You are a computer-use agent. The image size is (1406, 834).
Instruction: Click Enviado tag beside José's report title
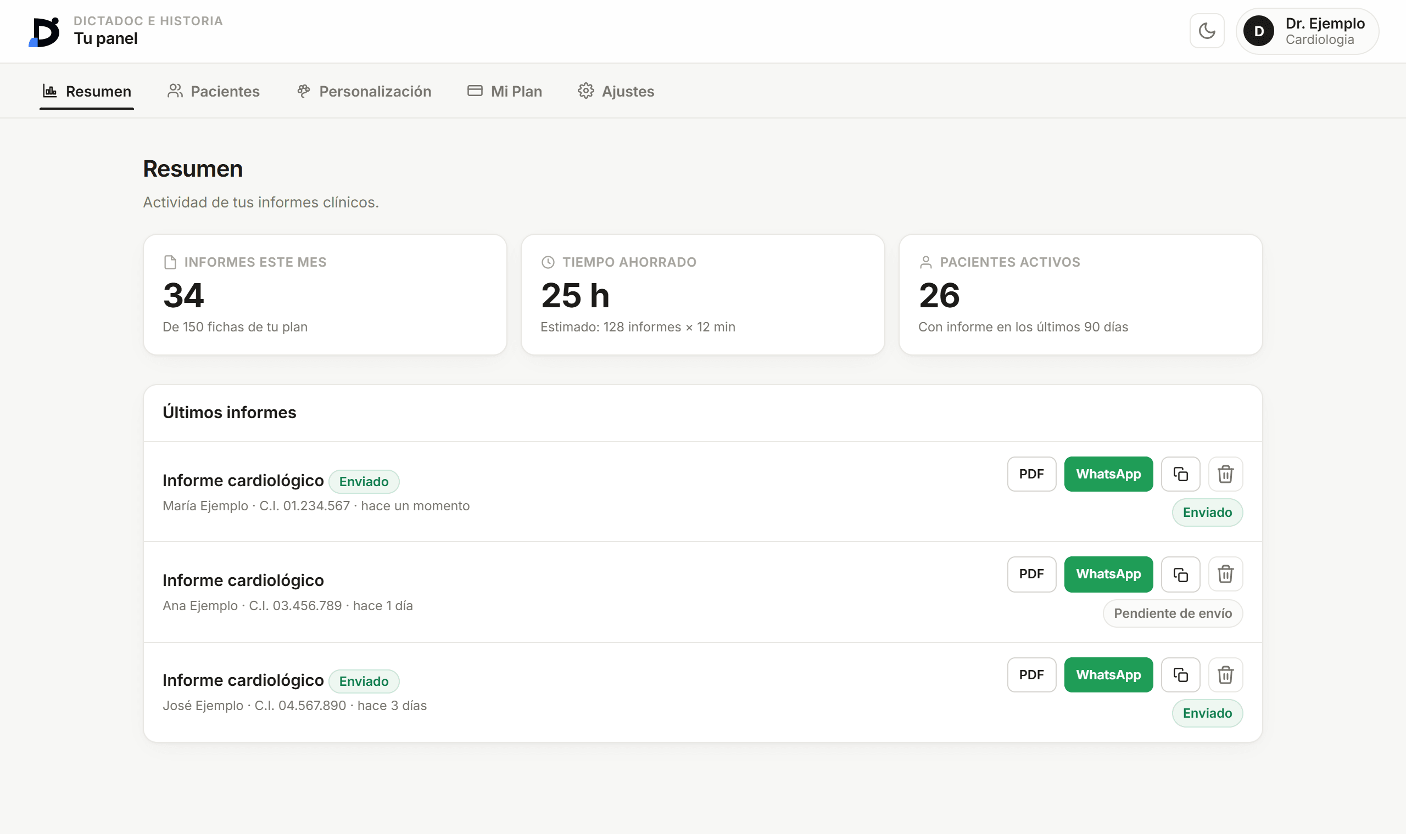(364, 681)
